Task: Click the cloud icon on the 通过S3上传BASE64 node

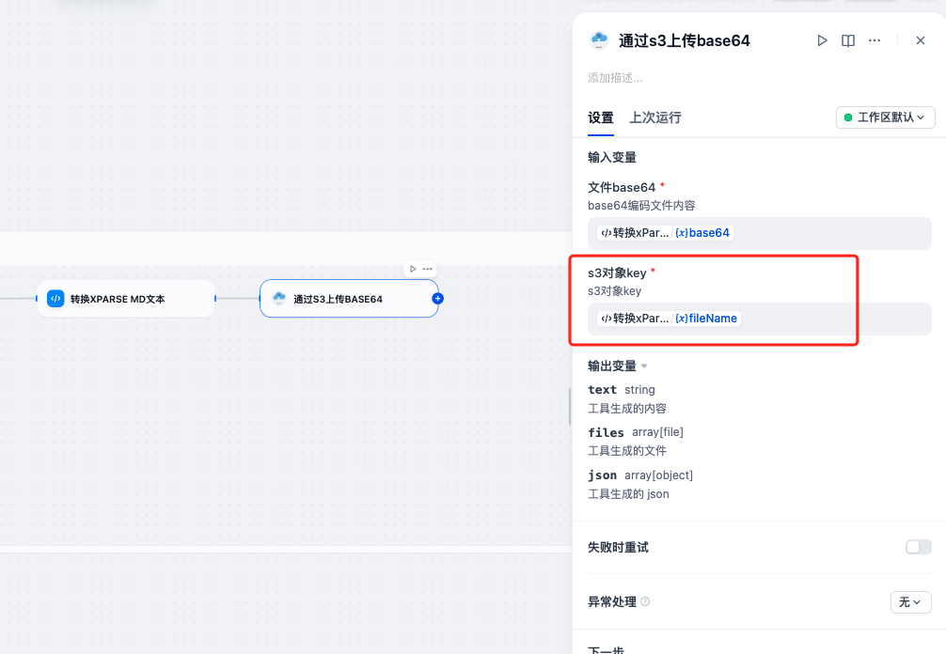Action: point(277,298)
